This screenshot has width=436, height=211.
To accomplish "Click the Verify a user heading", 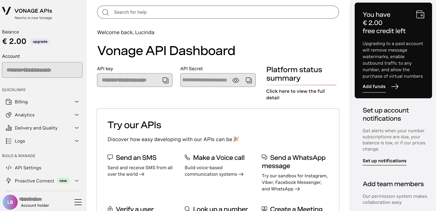I will tap(135, 209).
